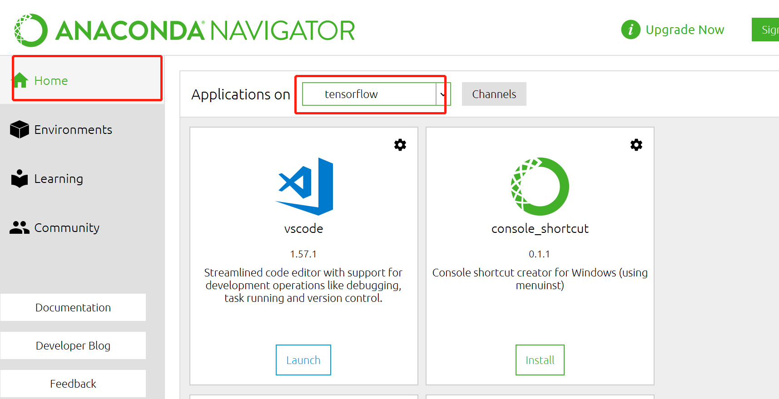Image resolution: width=779 pixels, height=399 pixels.
Task: Click the 'Applications on' label
Action: [x=241, y=94]
